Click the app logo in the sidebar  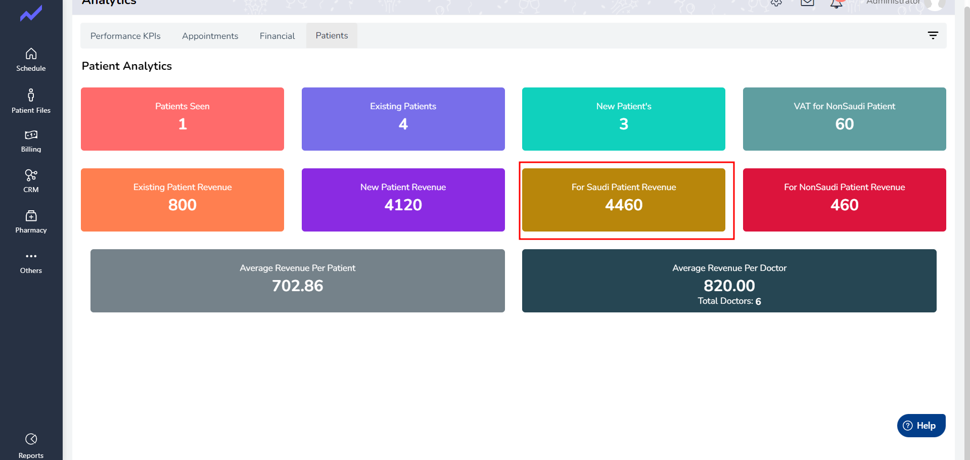point(31,13)
